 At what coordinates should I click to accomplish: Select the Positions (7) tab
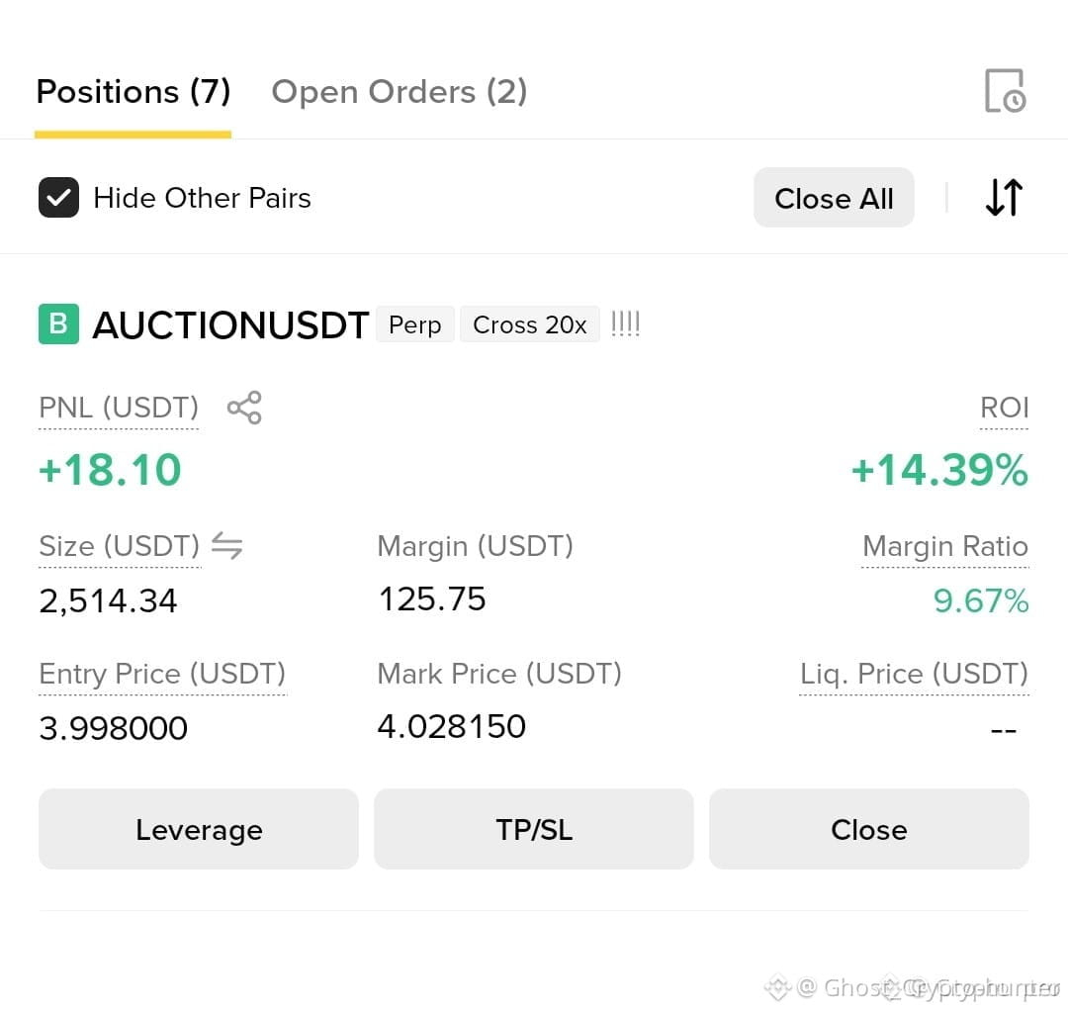tap(133, 92)
